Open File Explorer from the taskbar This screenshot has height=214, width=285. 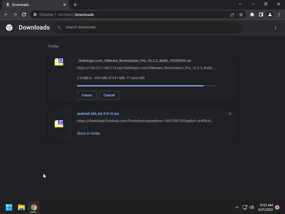click(x=21, y=207)
